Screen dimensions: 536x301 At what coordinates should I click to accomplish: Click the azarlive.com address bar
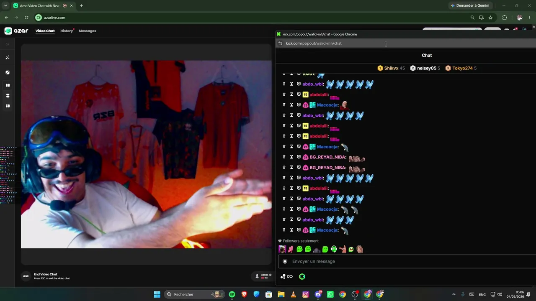point(251,18)
